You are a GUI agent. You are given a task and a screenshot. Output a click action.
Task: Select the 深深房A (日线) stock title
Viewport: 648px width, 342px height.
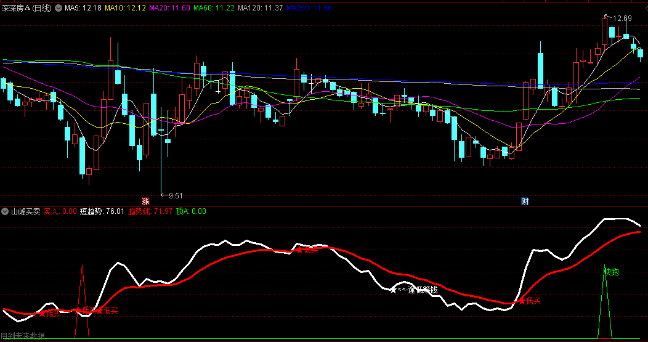tap(26, 8)
